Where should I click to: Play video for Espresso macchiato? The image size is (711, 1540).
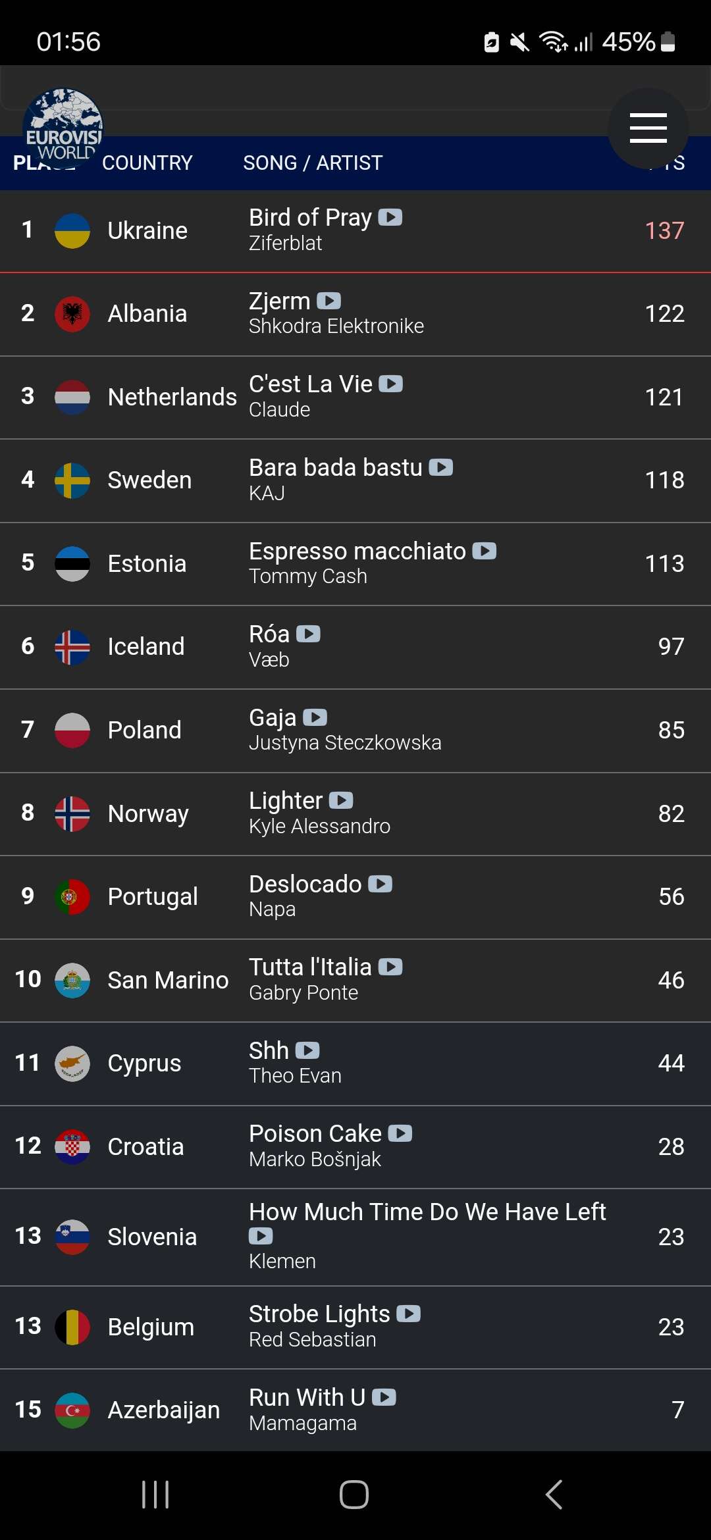[x=485, y=551]
